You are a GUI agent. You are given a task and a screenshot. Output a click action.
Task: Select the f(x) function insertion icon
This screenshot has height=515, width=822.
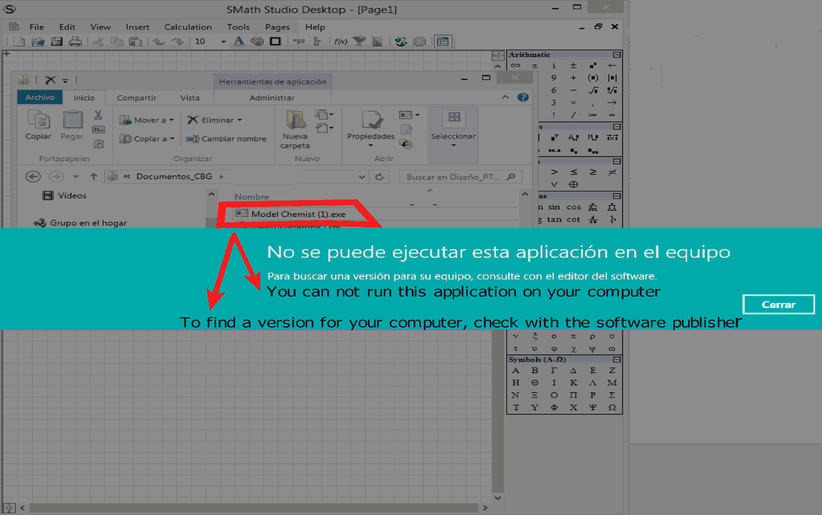coord(340,41)
